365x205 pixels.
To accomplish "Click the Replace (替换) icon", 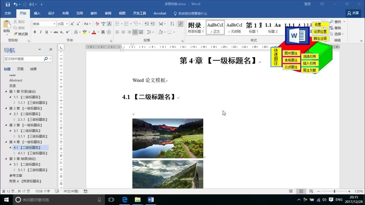I will click(x=331, y=28).
